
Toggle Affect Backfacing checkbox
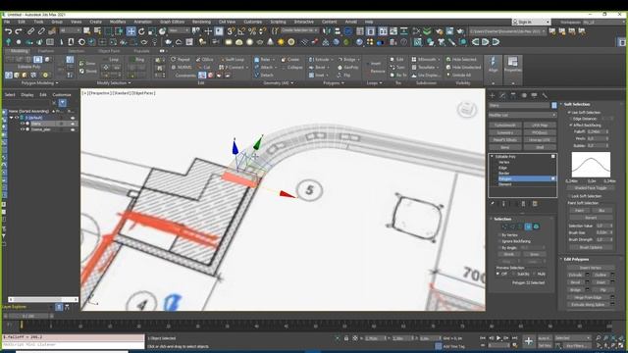click(571, 126)
